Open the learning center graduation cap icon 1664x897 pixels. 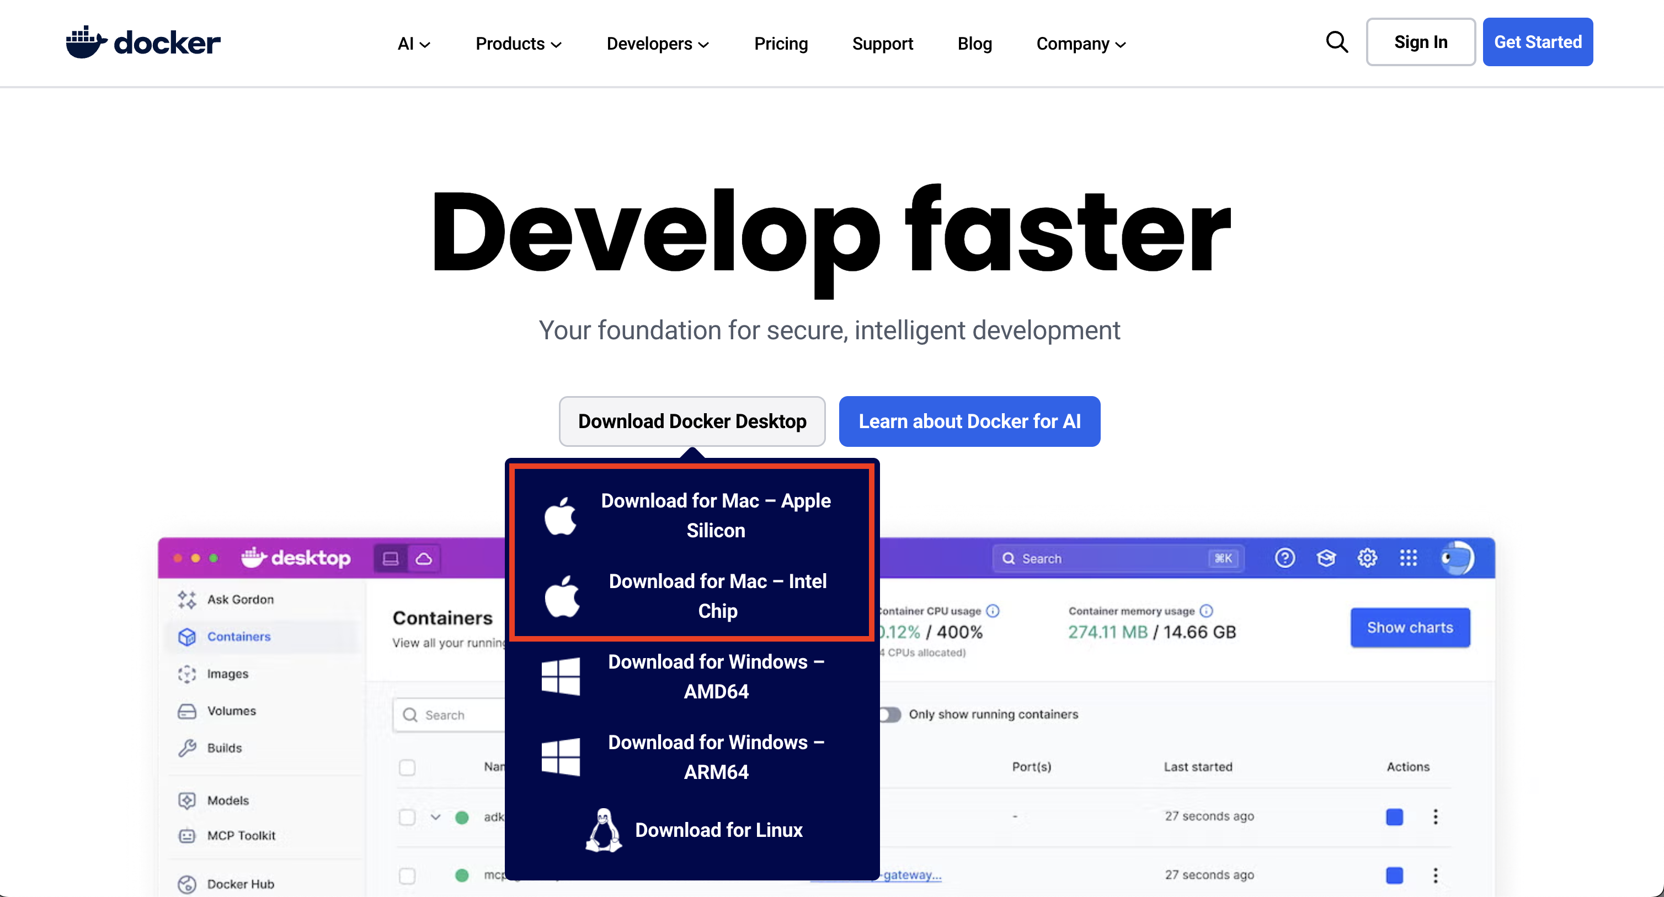pos(1325,558)
